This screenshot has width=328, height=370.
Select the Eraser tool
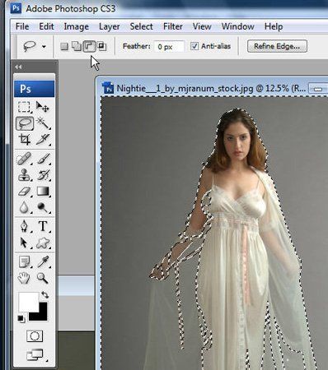[x=25, y=191]
